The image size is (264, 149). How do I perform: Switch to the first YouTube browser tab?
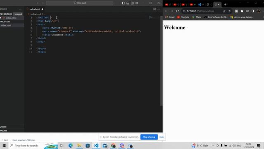168,5
